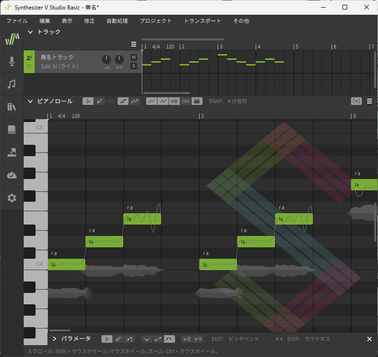Click the SNAP 4分音符 setting
Screen dimensions: 378x357
[x=237, y=101]
